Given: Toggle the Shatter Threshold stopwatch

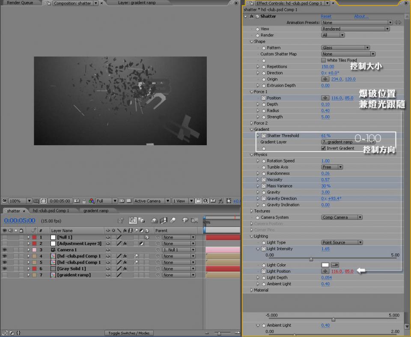Looking at the screenshot, I should (264, 136).
